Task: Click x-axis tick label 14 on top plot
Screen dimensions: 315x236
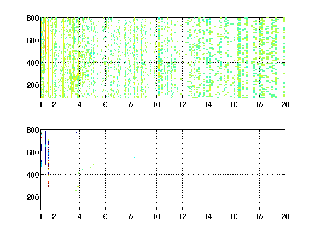Action: pyautogui.click(x=208, y=104)
